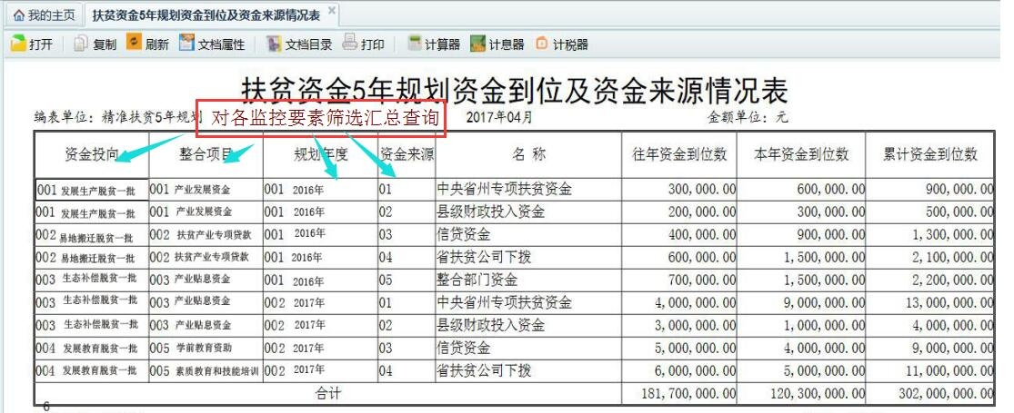Click the Copy (复制) icon

[81, 44]
